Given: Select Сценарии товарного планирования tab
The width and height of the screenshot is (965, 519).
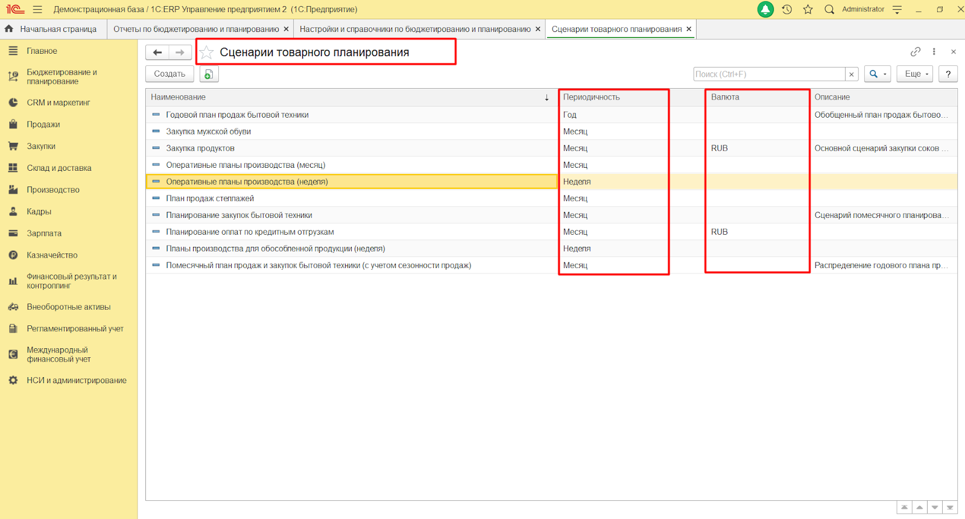Looking at the screenshot, I should 616,29.
